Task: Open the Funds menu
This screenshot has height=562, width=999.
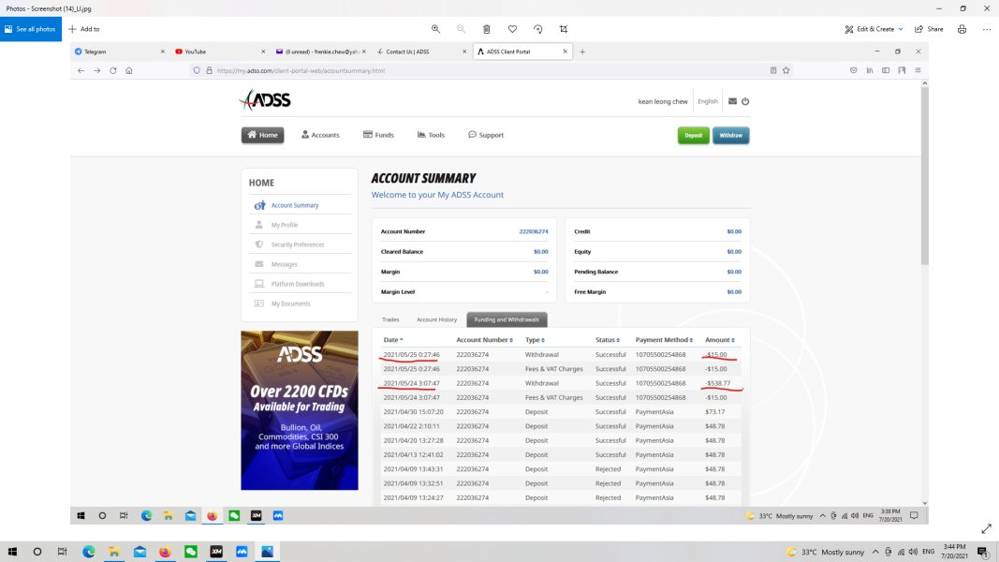Action: [x=378, y=135]
